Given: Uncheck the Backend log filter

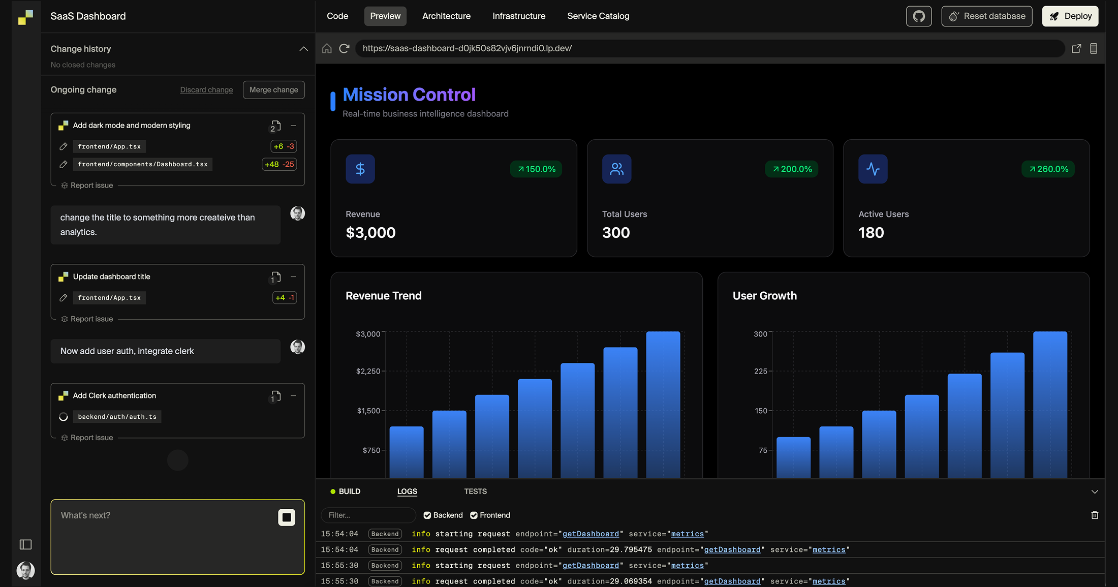Looking at the screenshot, I should coord(427,515).
